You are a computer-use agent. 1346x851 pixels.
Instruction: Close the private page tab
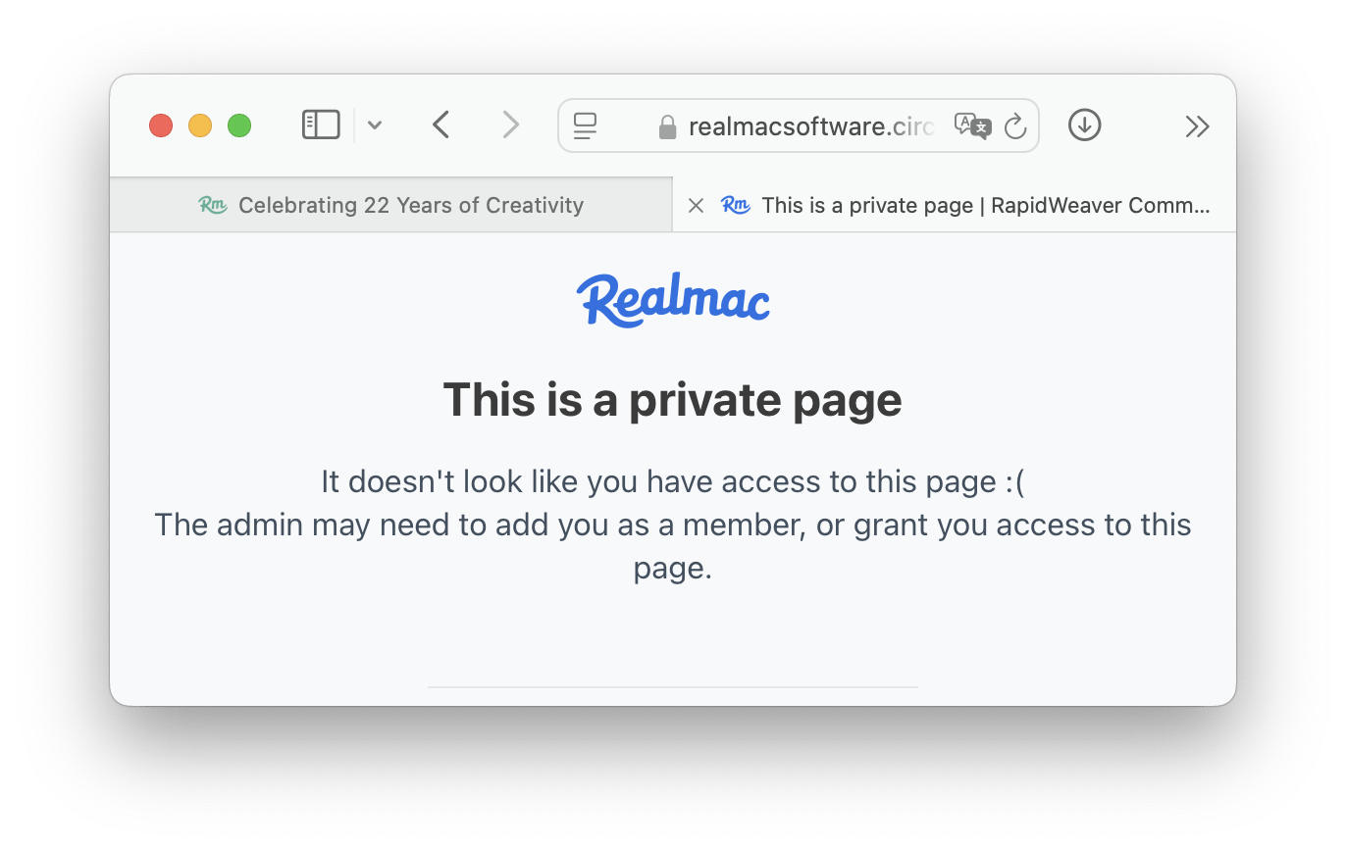[696, 205]
